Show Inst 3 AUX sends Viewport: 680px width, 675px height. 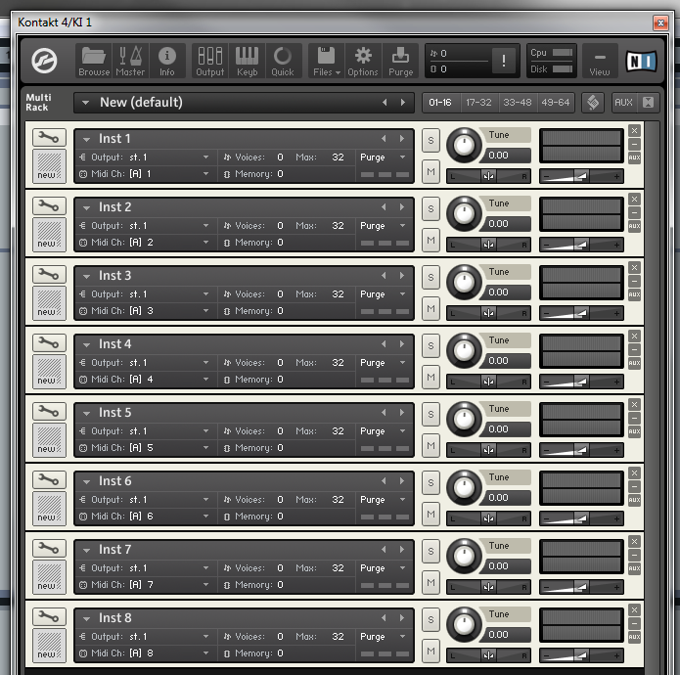point(634,294)
